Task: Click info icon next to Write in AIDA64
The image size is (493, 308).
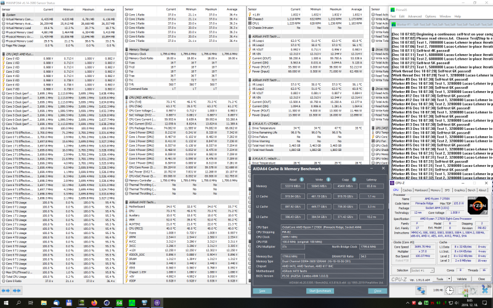Action: coord(328,179)
